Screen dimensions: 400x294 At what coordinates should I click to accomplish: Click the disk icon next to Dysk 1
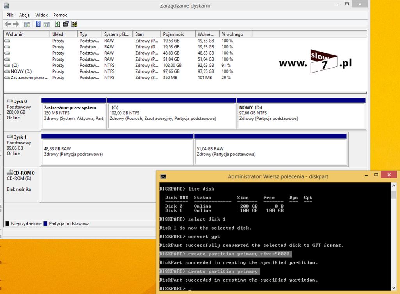10,137
